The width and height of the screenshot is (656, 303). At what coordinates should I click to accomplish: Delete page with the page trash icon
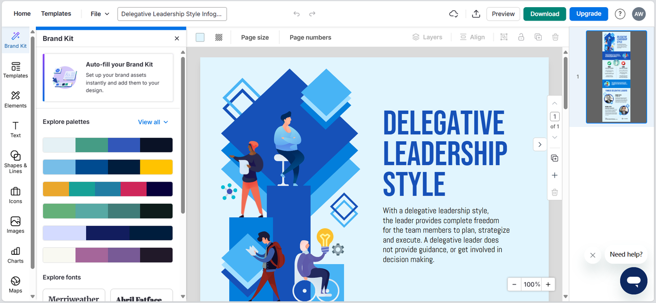555,192
